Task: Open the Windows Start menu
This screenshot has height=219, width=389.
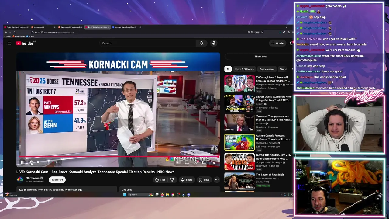Action: (x=125, y=195)
